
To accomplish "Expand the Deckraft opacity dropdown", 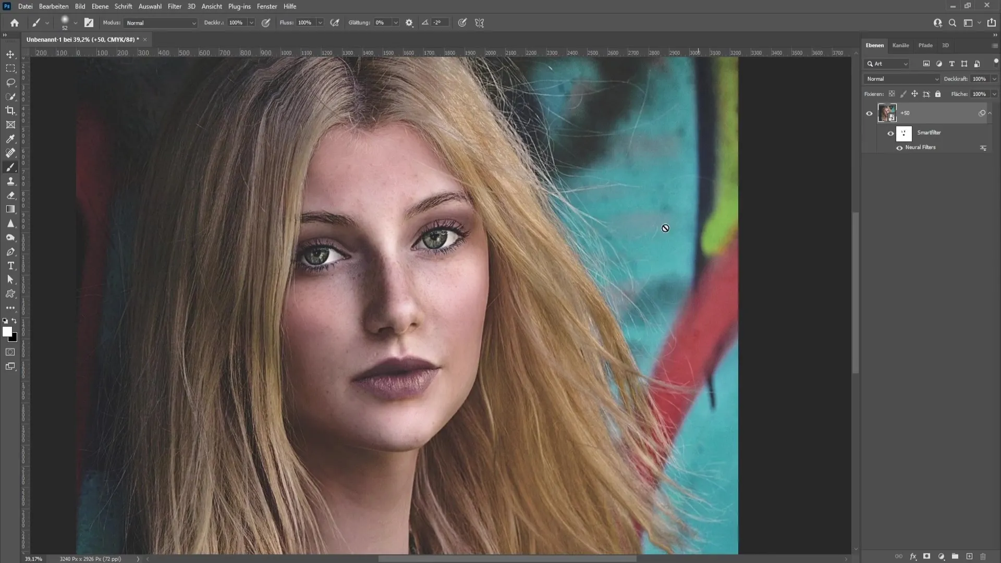I will [994, 78].
